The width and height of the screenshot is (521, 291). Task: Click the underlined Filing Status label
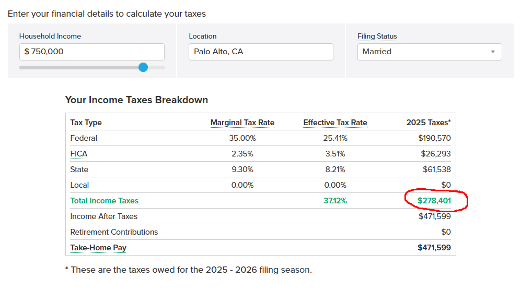377,36
